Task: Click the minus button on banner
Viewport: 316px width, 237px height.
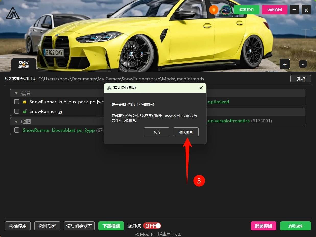Action: [x=303, y=64]
